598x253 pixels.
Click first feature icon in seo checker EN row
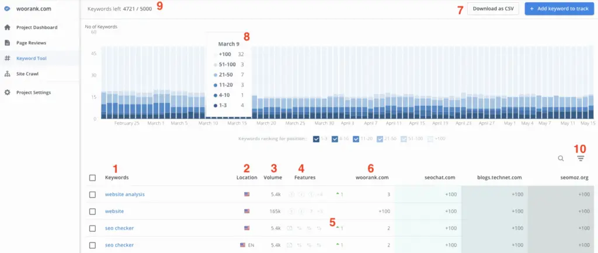click(x=290, y=245)
